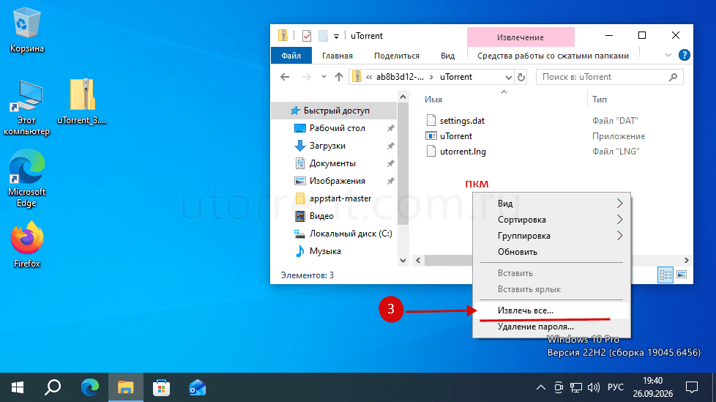
Task: Open taskbar Search magnifier
Action: (53, 388)
